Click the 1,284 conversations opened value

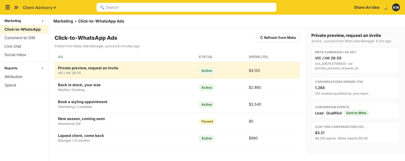[x=320, y=88]
